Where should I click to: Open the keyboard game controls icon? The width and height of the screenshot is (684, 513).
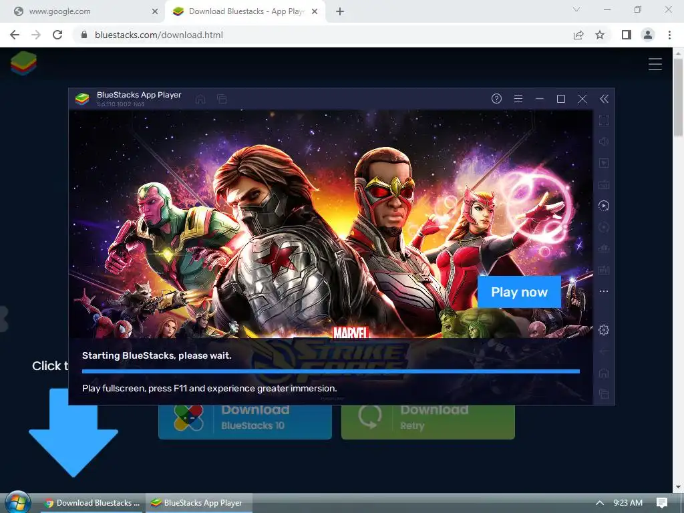[x=604, y=184]
